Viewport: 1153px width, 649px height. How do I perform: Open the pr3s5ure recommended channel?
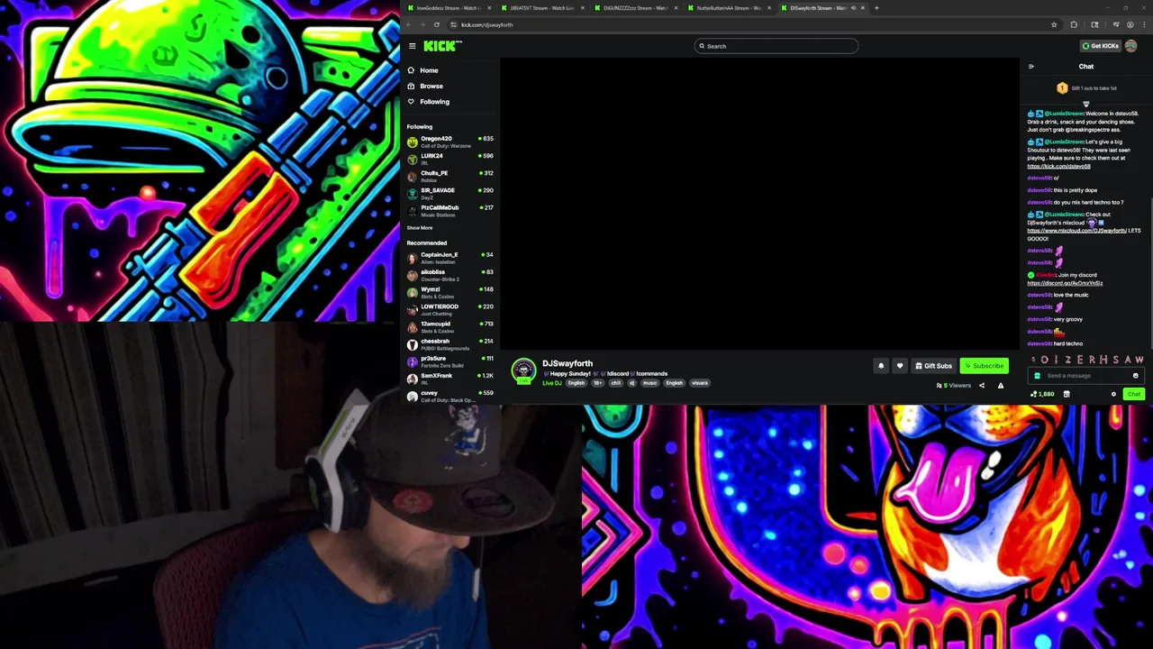point(450,361)
